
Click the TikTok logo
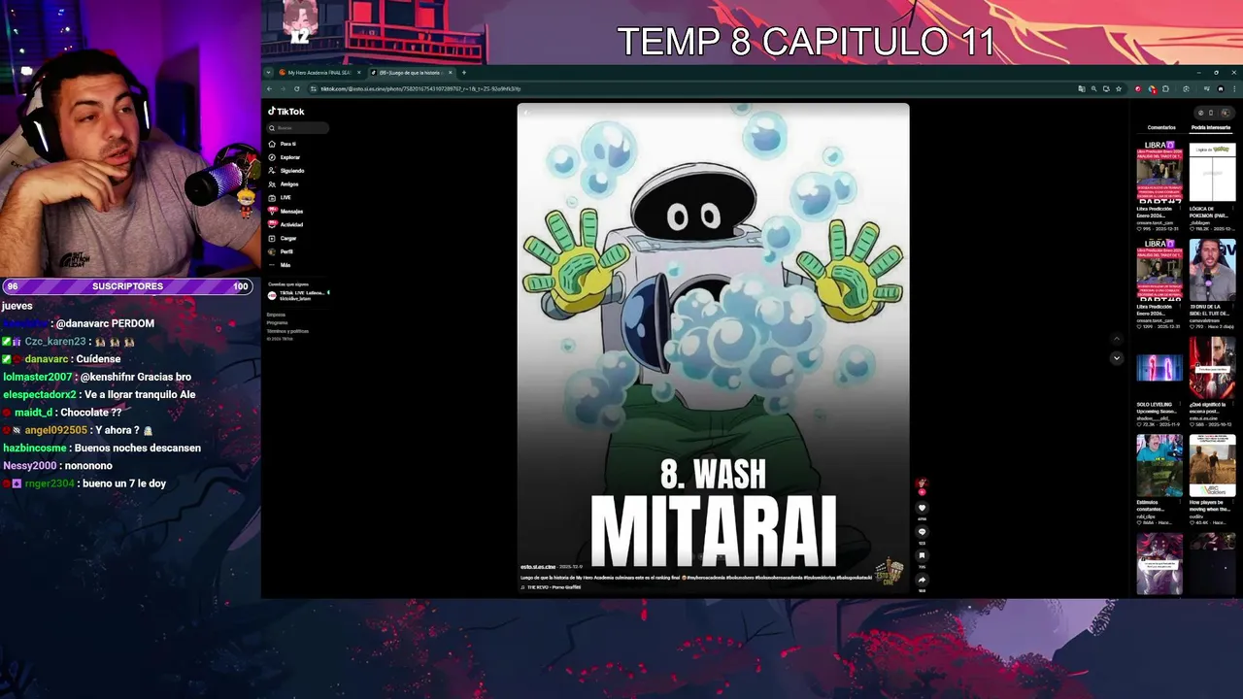pyautogui.click(x=286, y=112)
